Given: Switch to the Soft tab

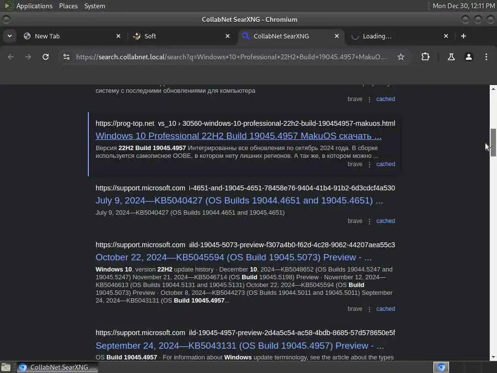Looking at the screenshot, I should (x=182, y=36).
